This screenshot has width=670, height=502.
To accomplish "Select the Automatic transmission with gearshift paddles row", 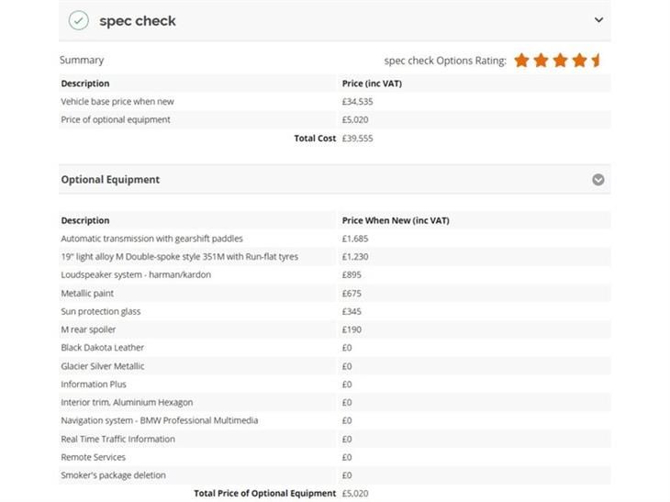I will [x=335, y=239].
